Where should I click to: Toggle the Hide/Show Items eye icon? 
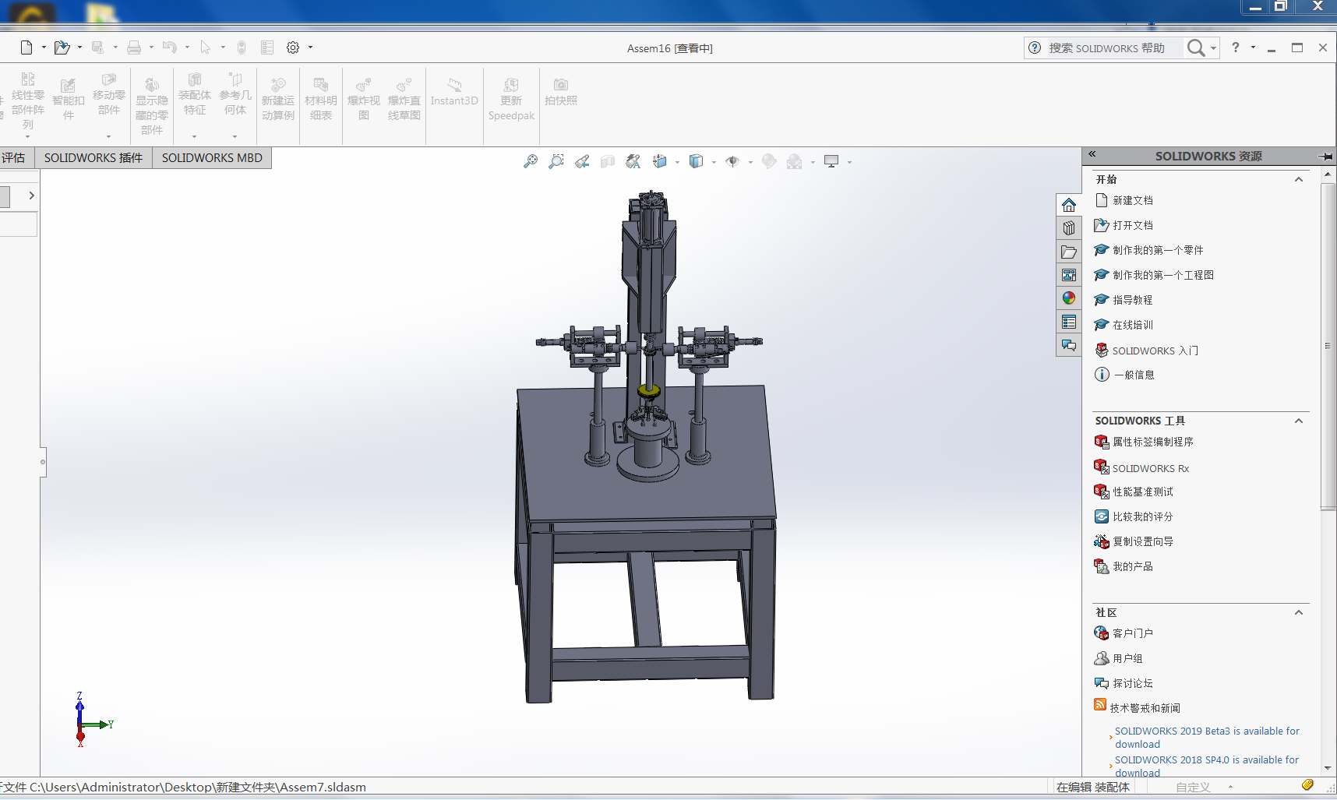coord(732,161)
